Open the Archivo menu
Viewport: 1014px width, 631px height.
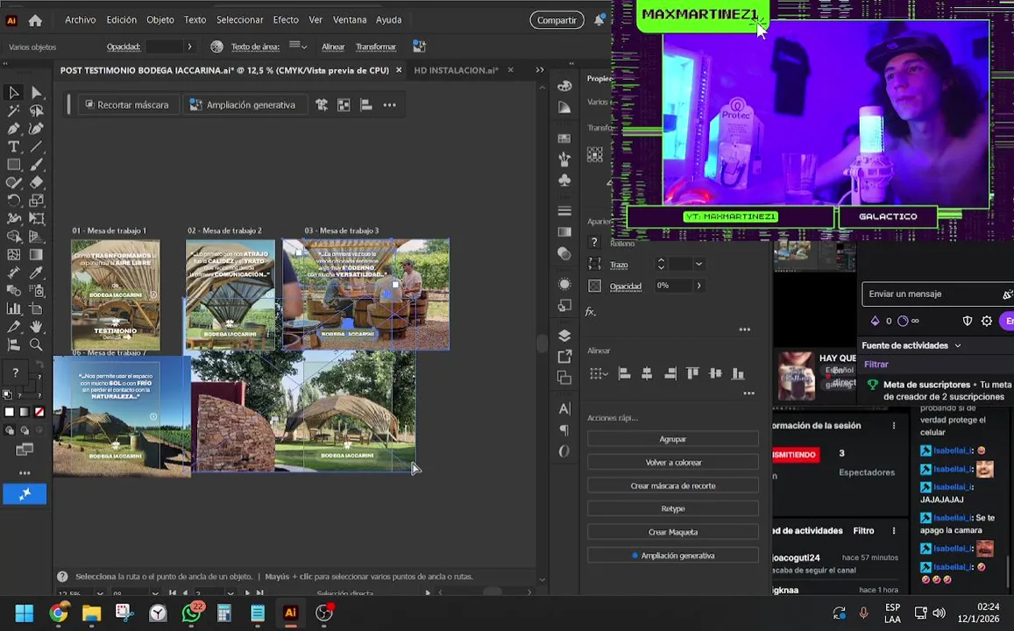point(80,20)
